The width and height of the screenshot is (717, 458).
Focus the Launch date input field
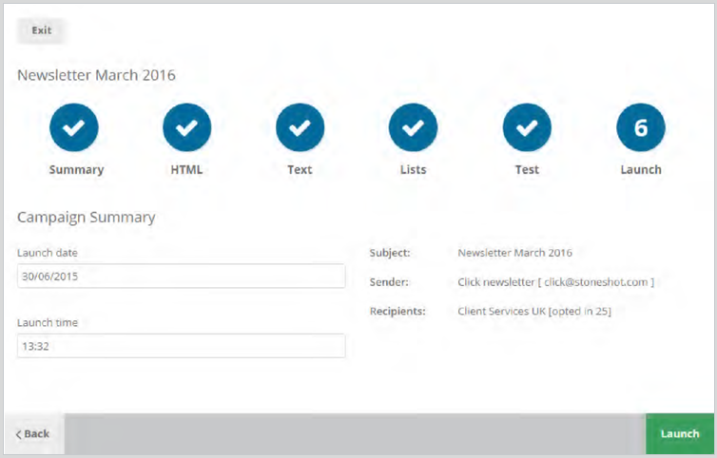(181, 277)
